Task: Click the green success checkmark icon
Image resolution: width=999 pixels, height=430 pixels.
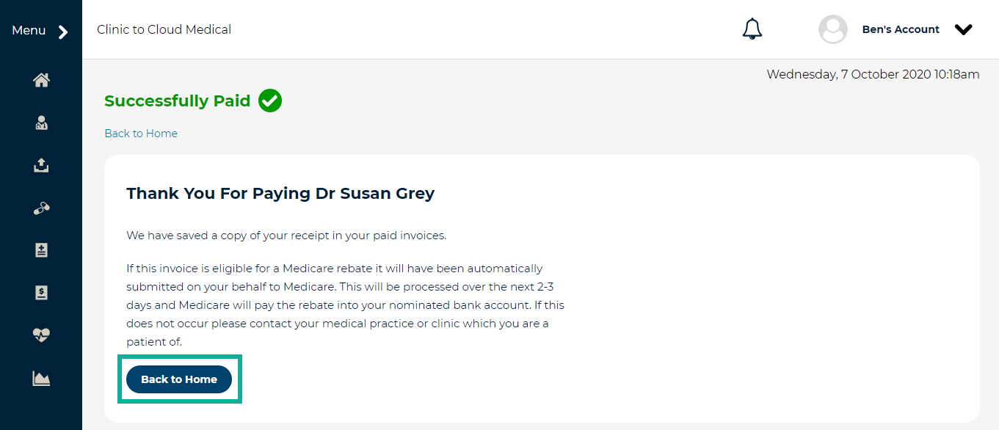Action: tap(270, 101)
